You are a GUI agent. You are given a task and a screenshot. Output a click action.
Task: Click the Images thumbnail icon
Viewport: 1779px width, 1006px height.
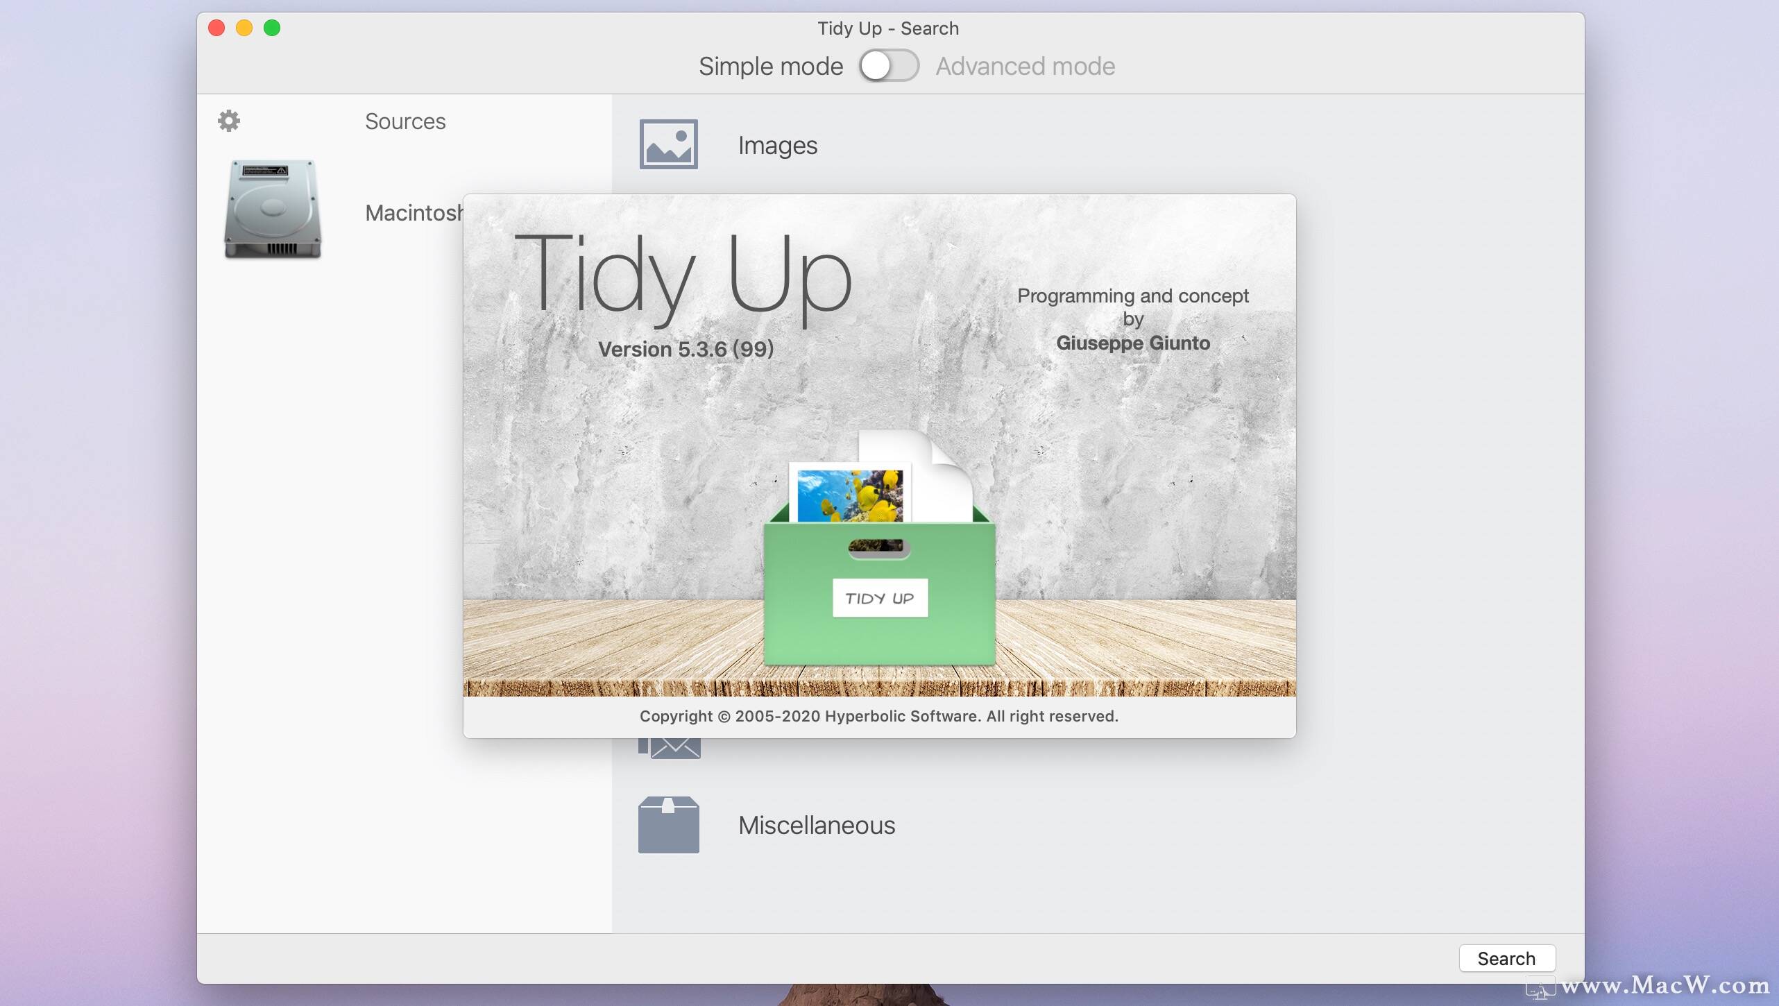(x=670, y=143)
